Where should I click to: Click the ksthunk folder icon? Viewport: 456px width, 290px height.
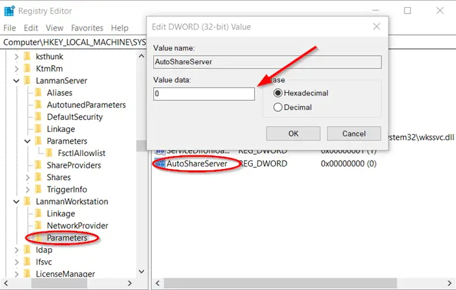tap(27, 57)
